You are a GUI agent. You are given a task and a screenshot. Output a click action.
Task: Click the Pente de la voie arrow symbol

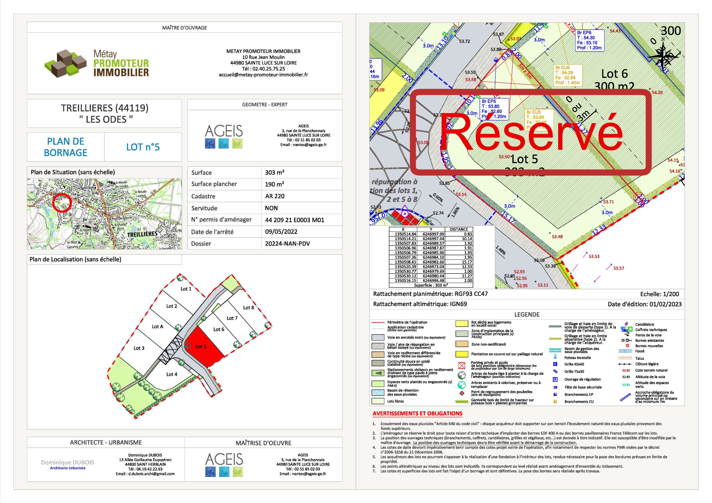(627, 334)
